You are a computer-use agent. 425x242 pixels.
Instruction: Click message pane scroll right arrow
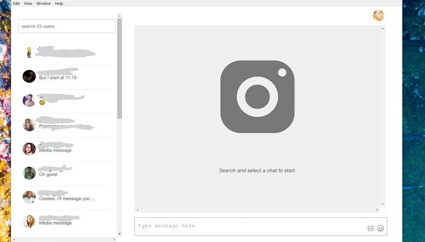click(377, 210)
